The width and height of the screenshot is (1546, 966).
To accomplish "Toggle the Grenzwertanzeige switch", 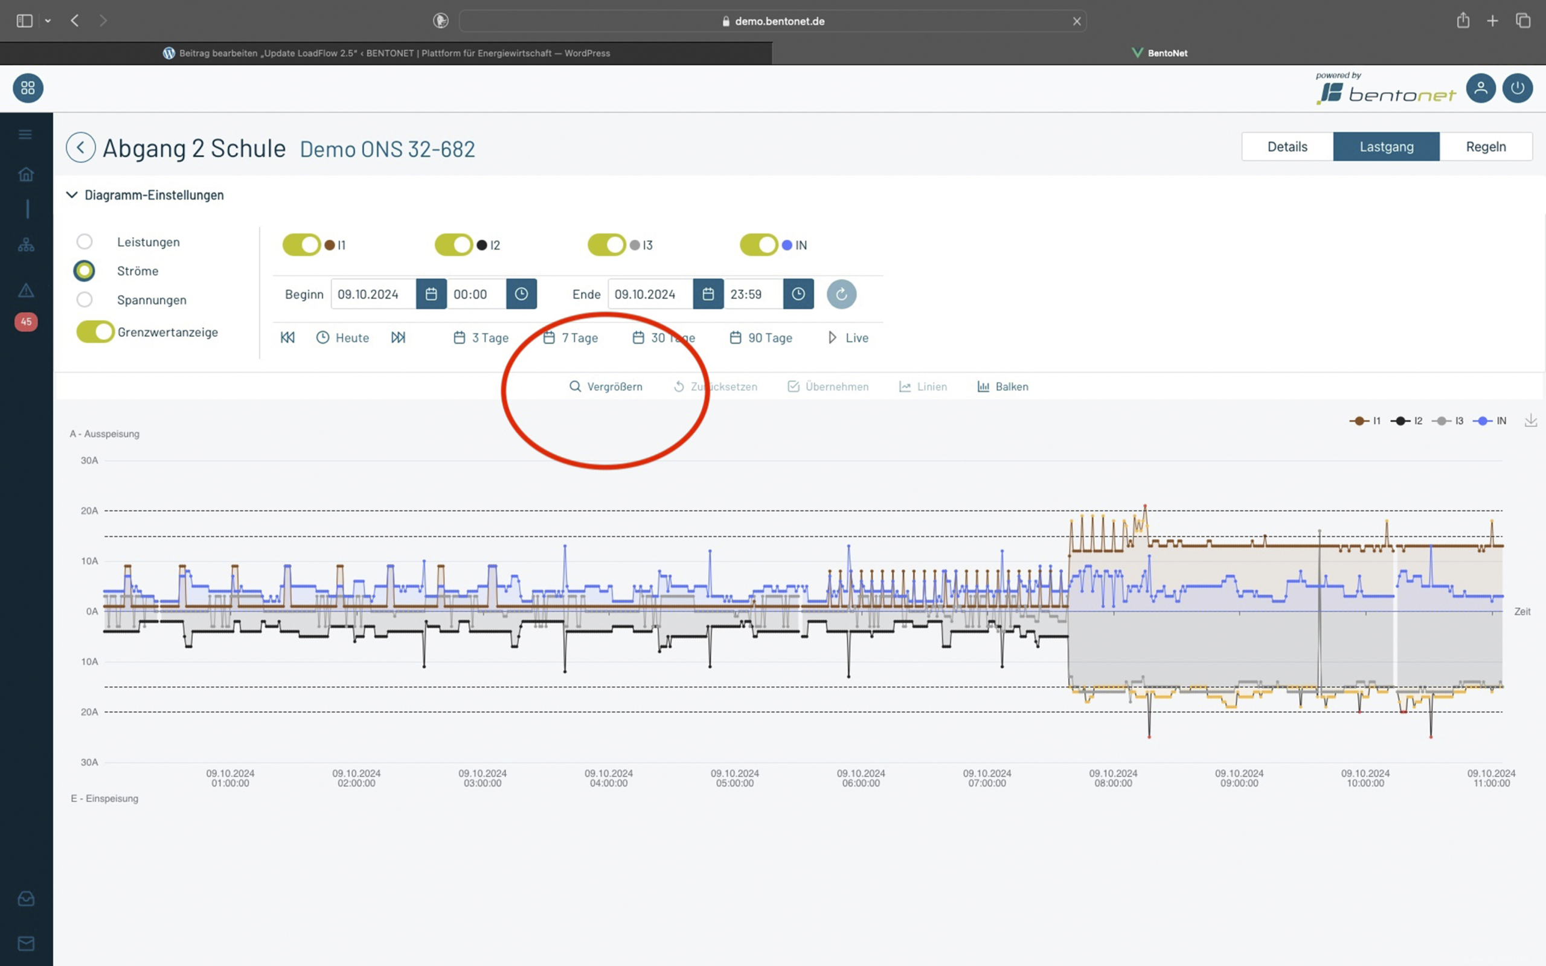I will (x=96, y=331).
